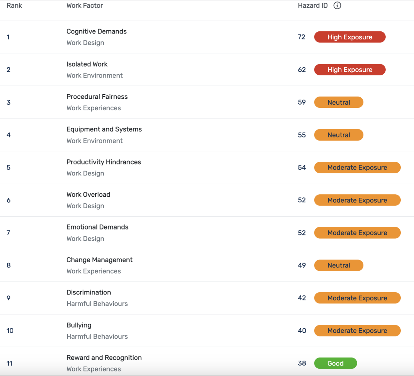The height and width of the screenshot is (376, 414).
Task: Select the Emotional Demands row title
Action: pos(97,227)
